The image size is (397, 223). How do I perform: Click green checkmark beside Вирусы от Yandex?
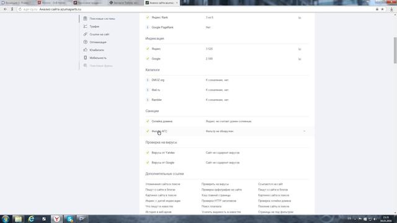(x=148, y=152)
